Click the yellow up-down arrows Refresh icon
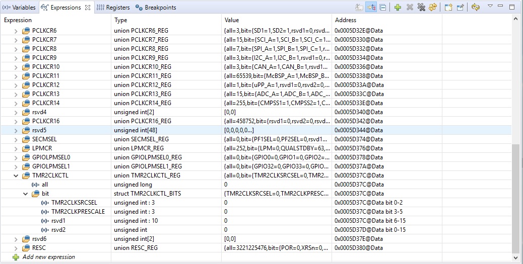523x264 pixels. coord(433,7)
